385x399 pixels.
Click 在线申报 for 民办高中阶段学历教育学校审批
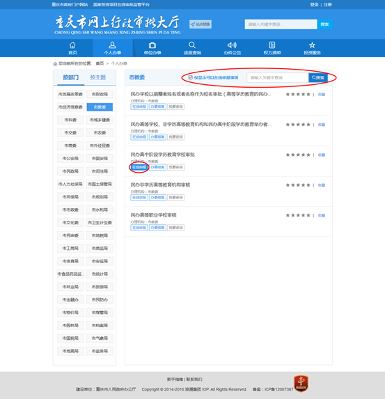coord(139,167)
